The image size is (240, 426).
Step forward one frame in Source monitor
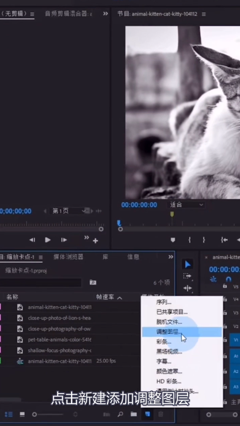pos(64,240)
